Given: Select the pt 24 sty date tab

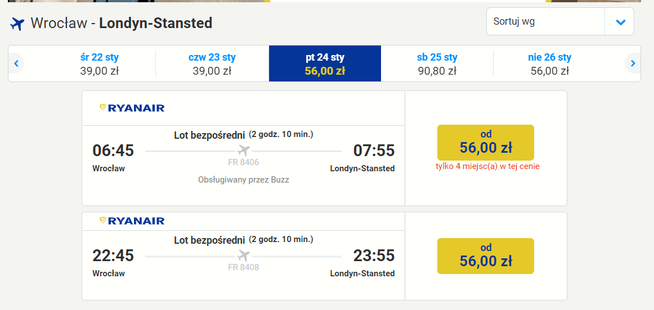Looking at the screenshot, I should 325,63.
